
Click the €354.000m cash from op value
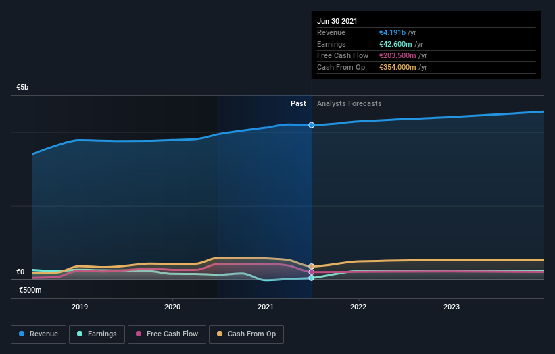[x=397, y=67]
